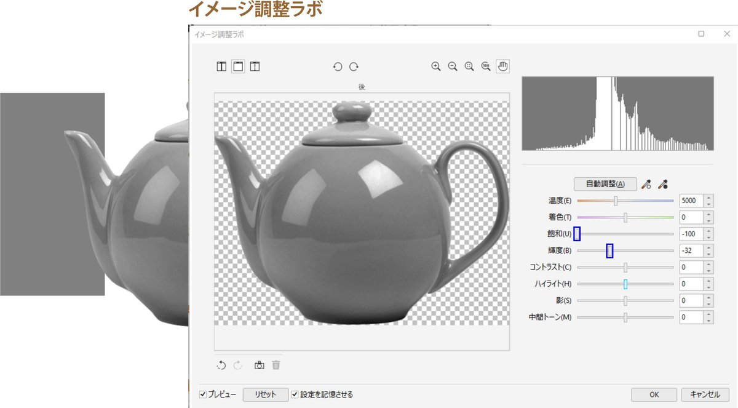Screen dimensions: 738x408
Task: Click the 影(S) slider handle
Action: click(625, 300)
